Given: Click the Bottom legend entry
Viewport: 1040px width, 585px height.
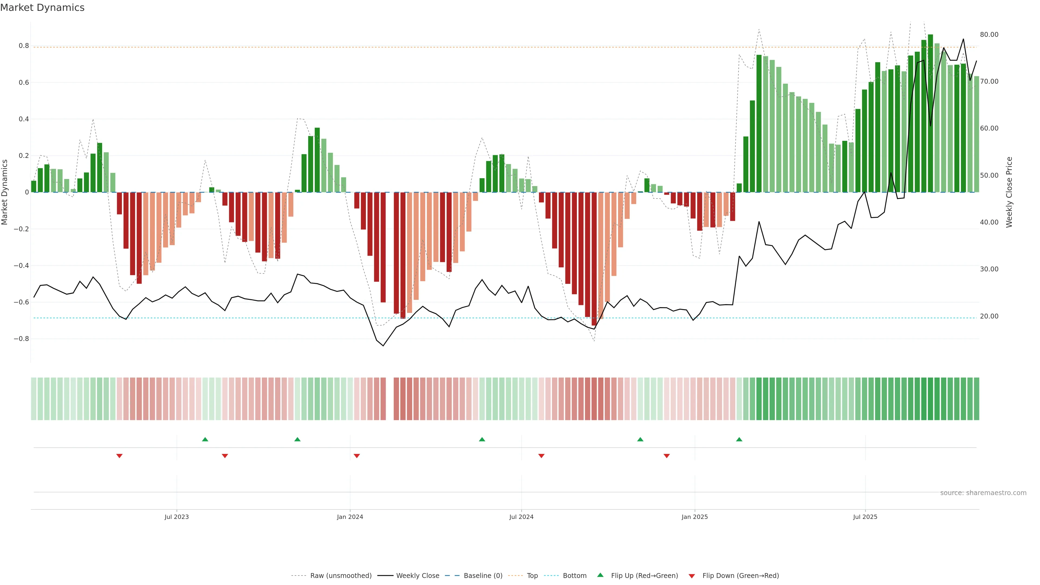Looking at the screenshot, I should click(x=574, y=576).
